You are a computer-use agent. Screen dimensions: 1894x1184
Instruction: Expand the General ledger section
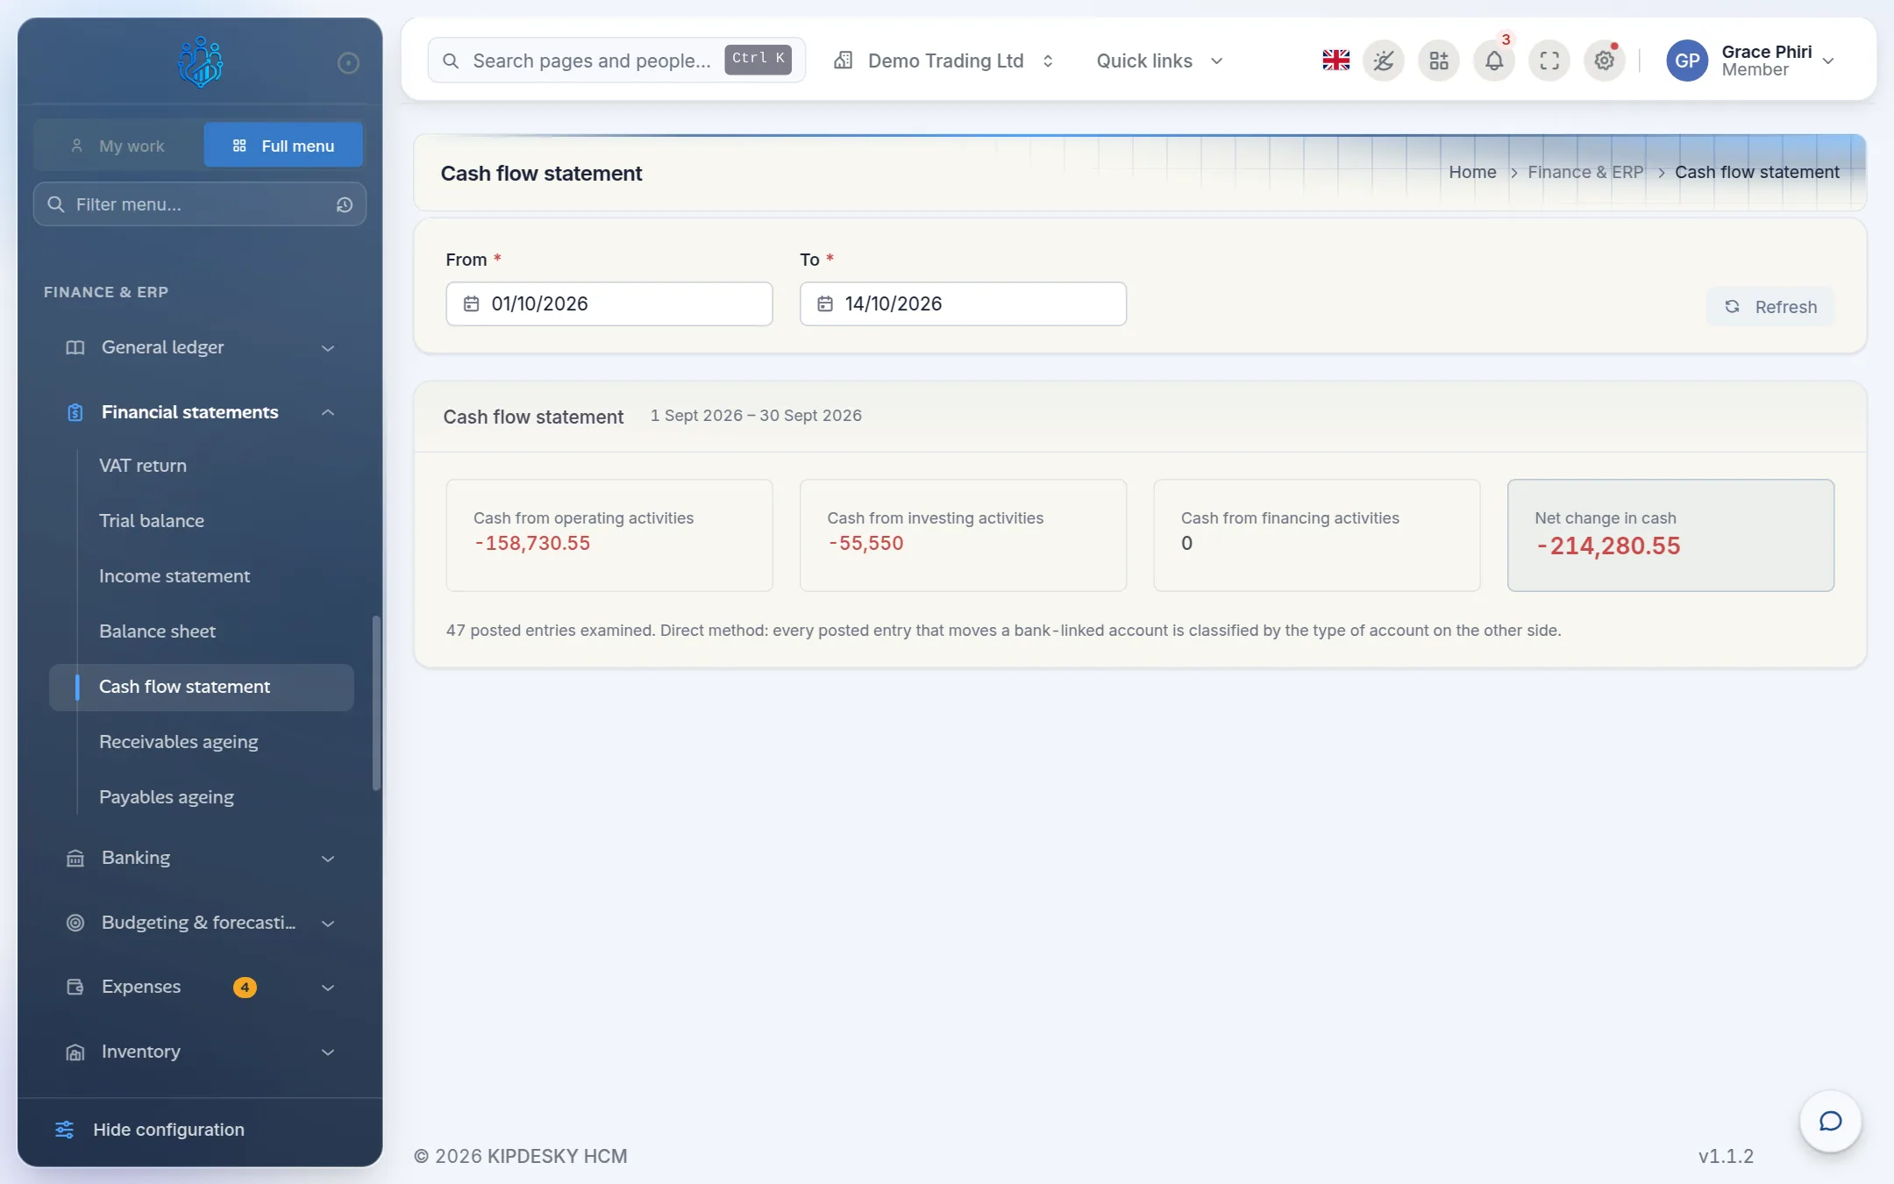click(200, 347)
